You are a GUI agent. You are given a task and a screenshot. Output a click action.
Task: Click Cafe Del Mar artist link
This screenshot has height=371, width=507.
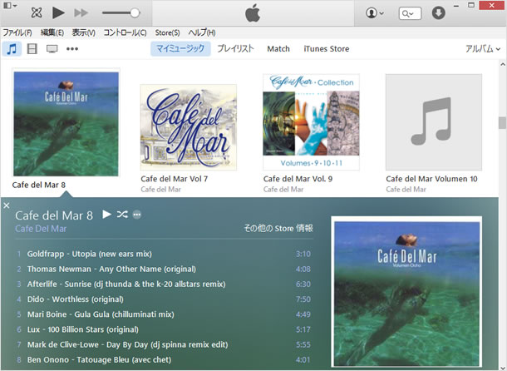click(41, 229)
